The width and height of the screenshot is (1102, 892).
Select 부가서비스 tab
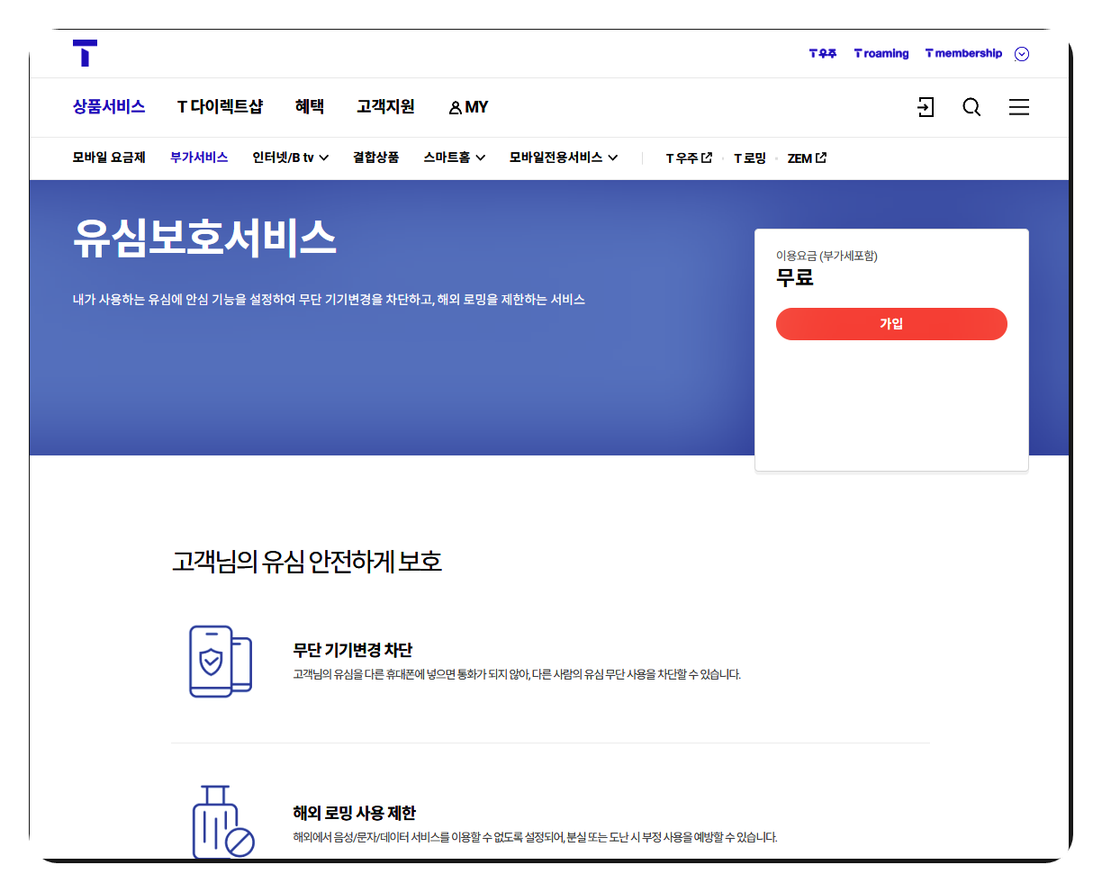coord(199,158)
